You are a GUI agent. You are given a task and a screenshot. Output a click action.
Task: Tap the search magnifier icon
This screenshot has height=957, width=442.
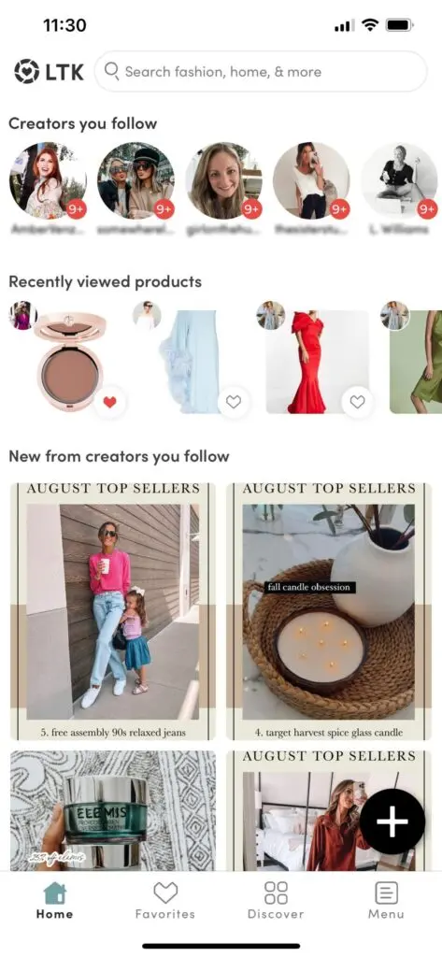point(112,71)
